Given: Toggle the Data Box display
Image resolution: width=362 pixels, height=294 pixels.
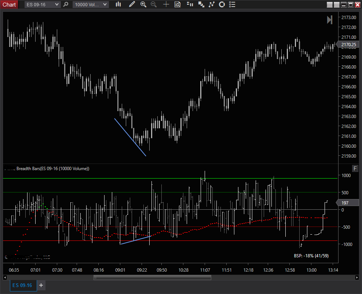Looking at the screenshot, I should coord(178,5).
